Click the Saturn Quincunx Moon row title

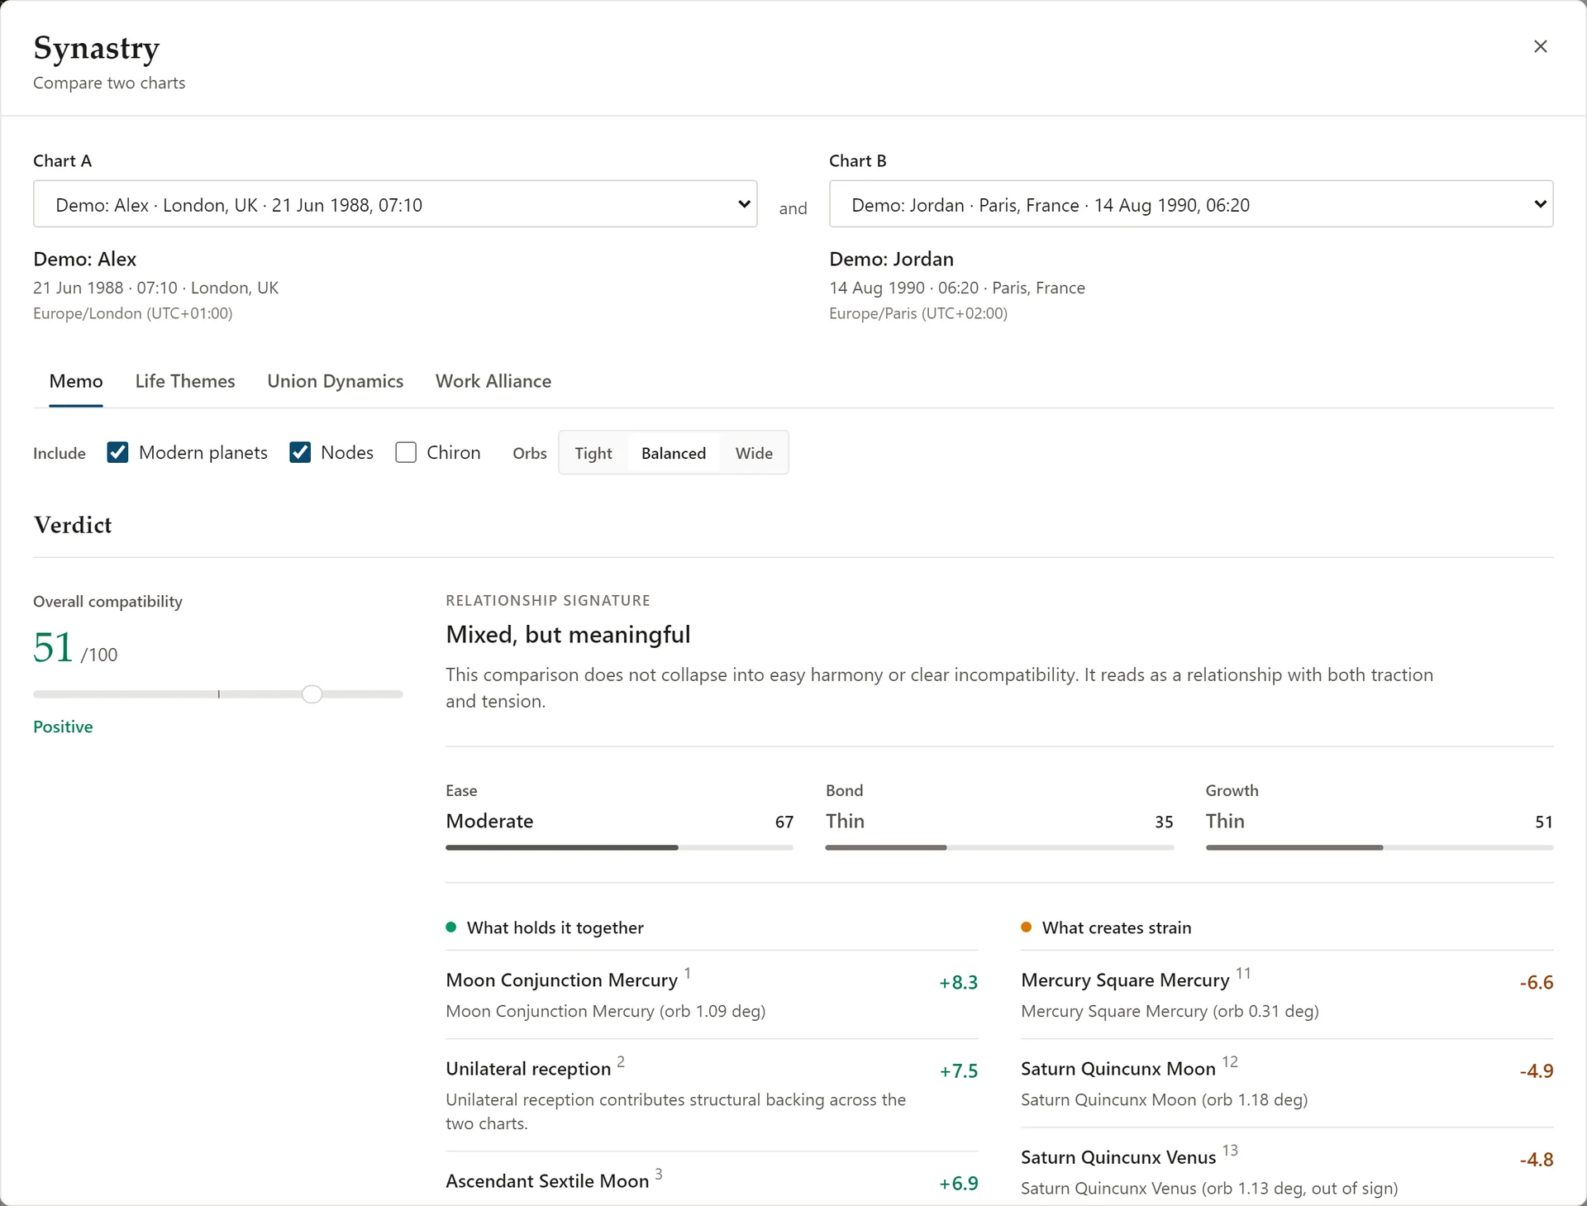tap(1118, 1069)
